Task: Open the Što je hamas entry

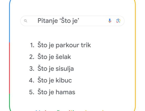Action: (56, 92)
